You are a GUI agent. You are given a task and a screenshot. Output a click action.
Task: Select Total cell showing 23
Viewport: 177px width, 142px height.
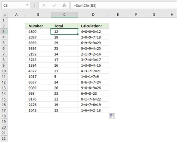(64, 94)
